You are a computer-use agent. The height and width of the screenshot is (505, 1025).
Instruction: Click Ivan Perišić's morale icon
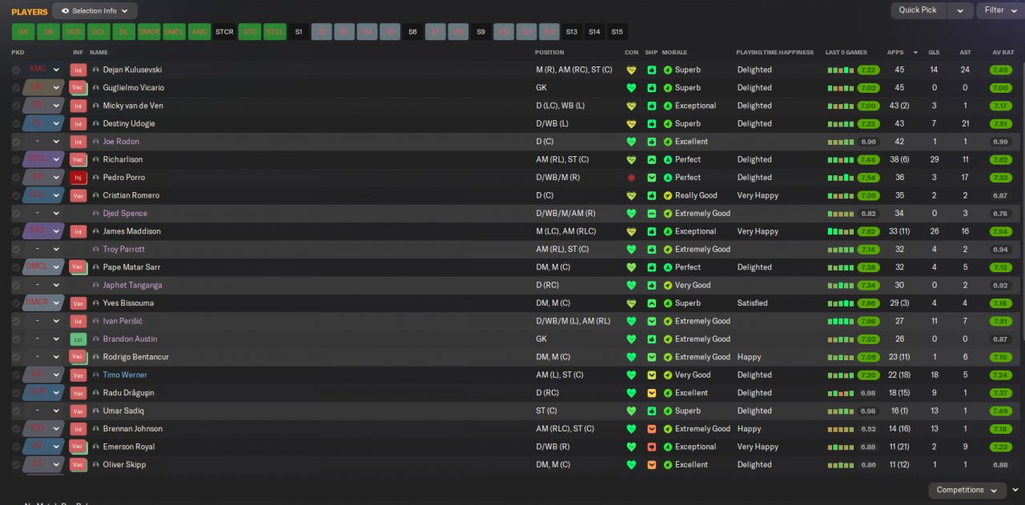668,321
